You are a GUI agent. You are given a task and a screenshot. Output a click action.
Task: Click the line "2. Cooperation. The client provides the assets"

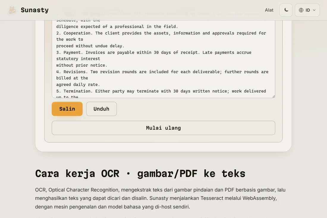pyautogui.click(x=161, y=33)
